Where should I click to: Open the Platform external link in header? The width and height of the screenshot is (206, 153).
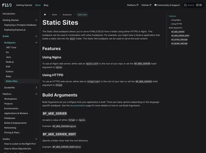point(133,5)
